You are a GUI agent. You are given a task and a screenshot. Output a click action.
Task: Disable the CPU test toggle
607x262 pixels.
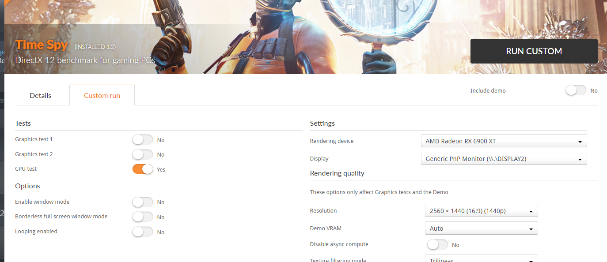point(143,169)
